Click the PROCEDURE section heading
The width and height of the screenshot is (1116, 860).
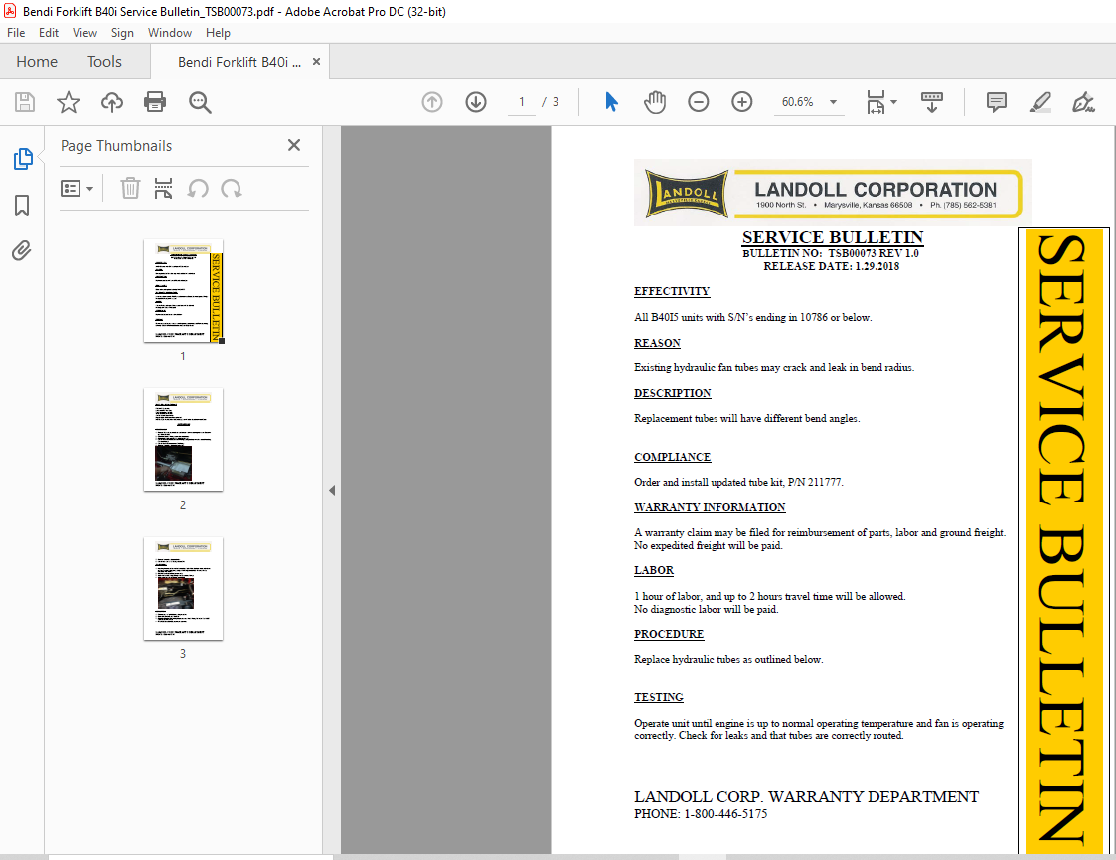click(669, 635)
